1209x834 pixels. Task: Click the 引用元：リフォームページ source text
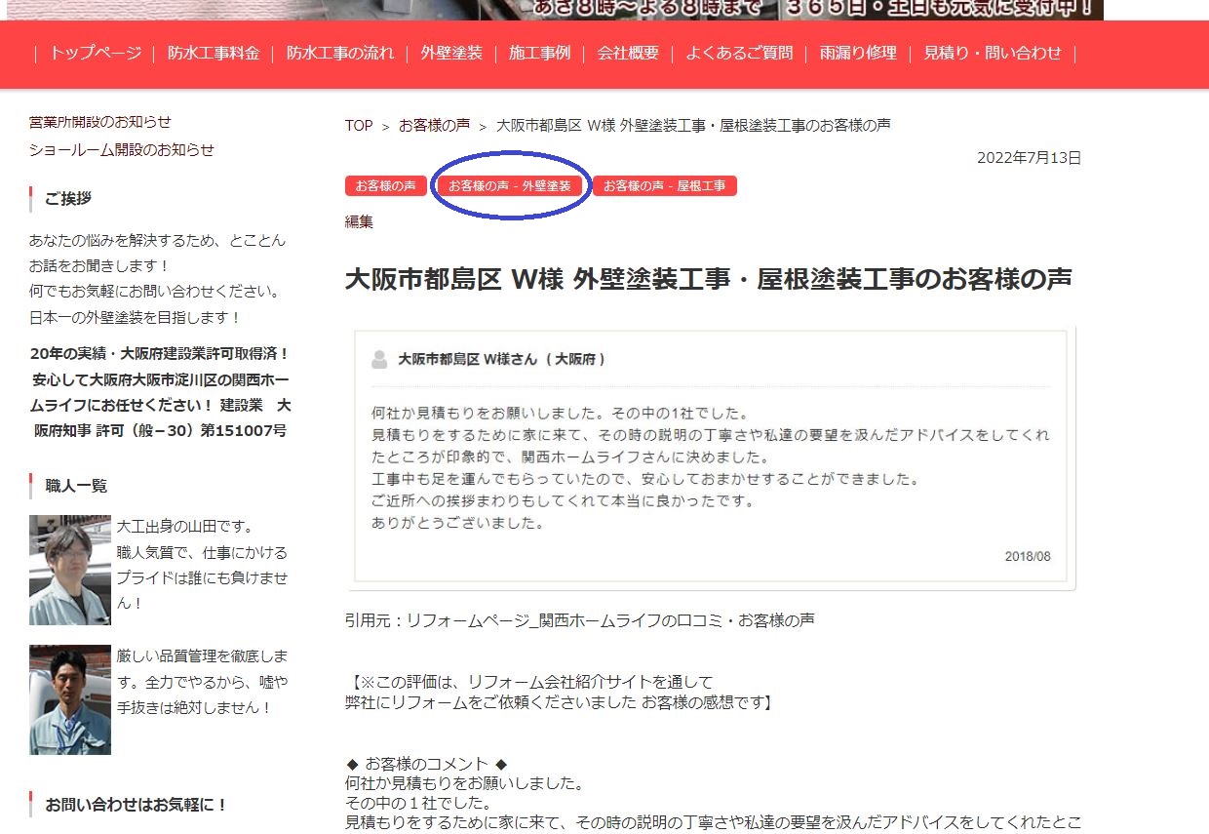point(580,620)
